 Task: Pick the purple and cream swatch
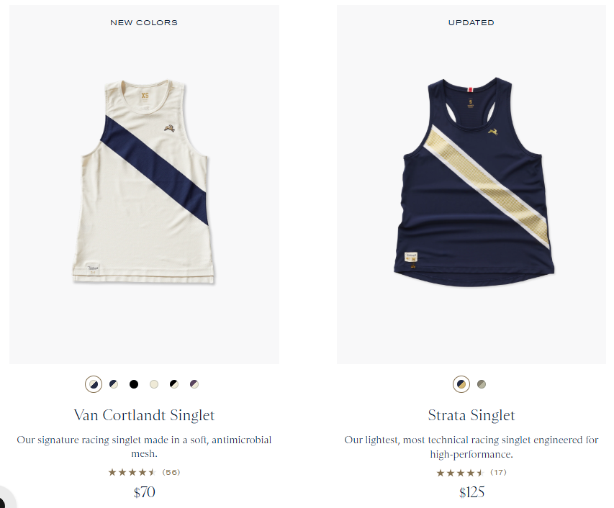[x=194, y=384]
